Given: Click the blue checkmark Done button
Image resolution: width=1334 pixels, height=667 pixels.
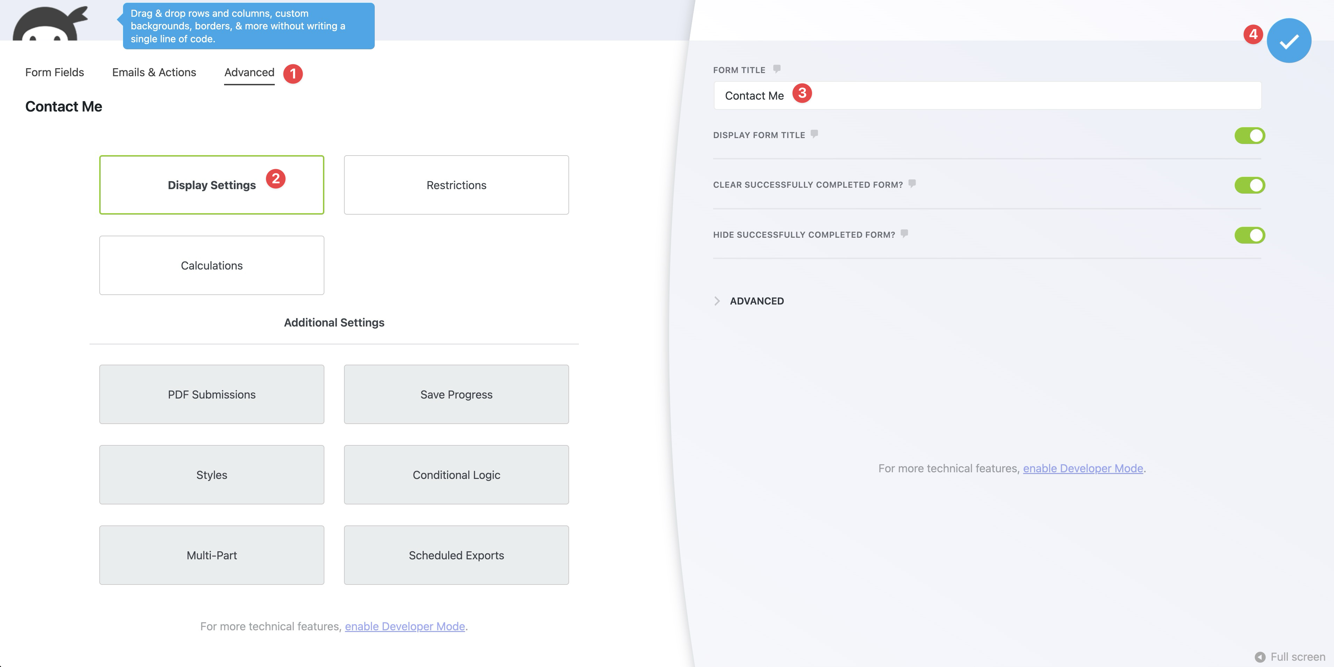Looking at the screenshot, I should (x=1289, y=41).
